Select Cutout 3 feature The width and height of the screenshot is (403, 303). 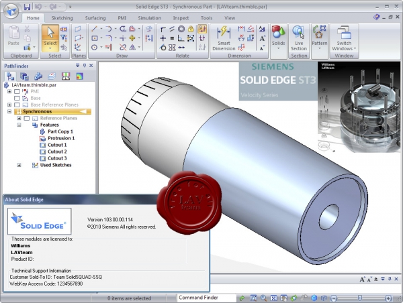(57, 158)
